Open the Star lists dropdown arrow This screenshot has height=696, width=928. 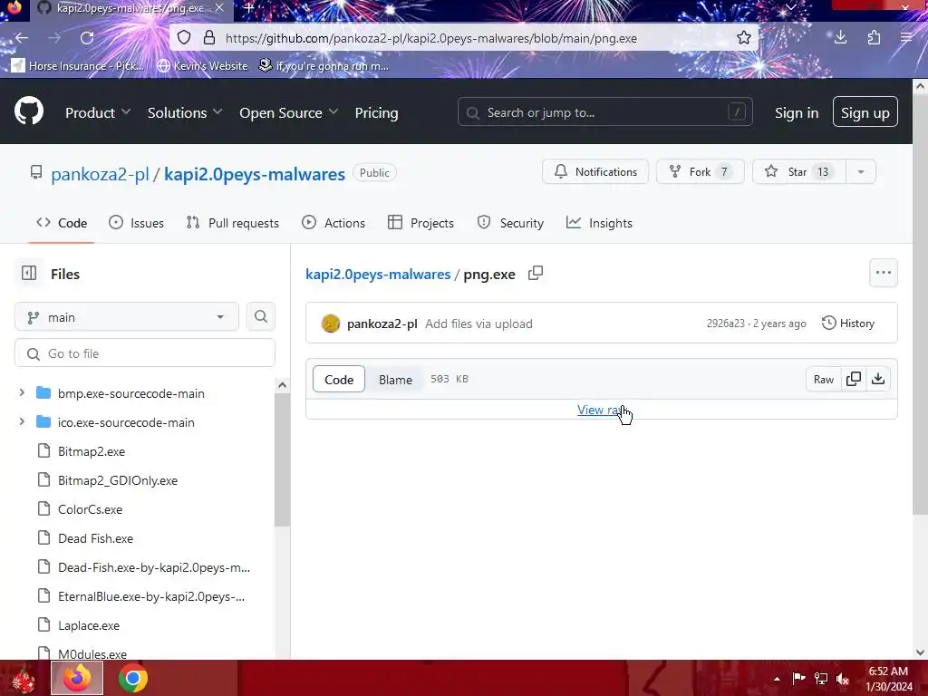click(861, 171)
